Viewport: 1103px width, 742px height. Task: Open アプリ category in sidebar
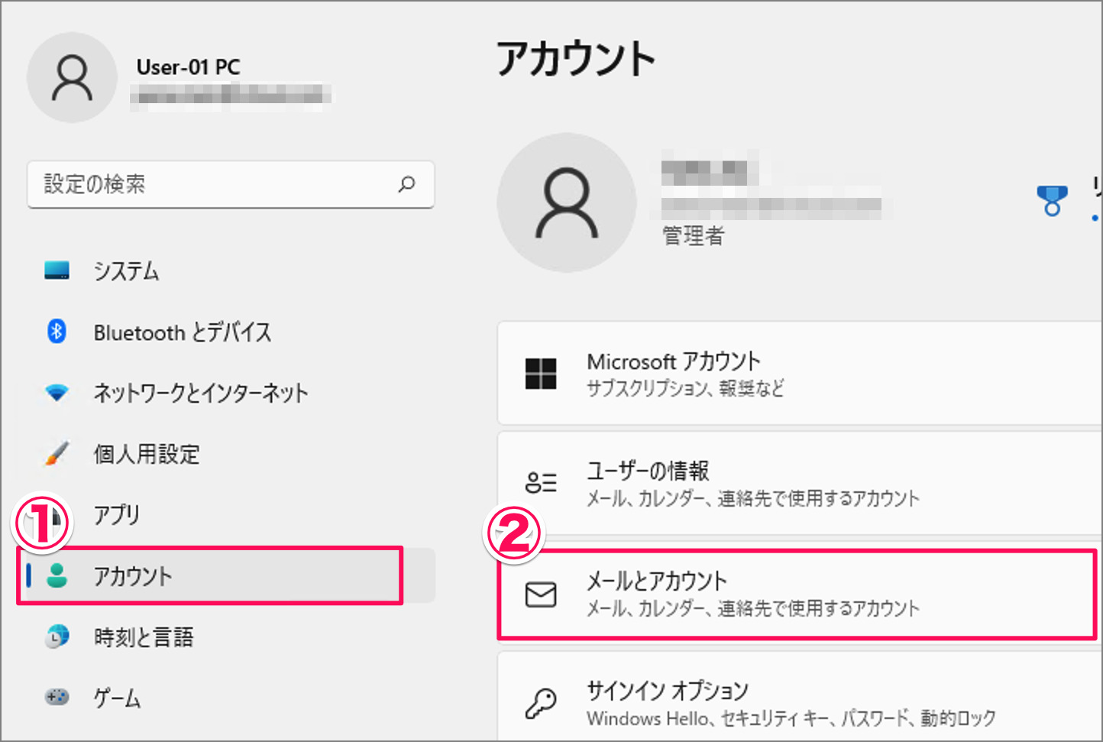[x=229, y=514]
